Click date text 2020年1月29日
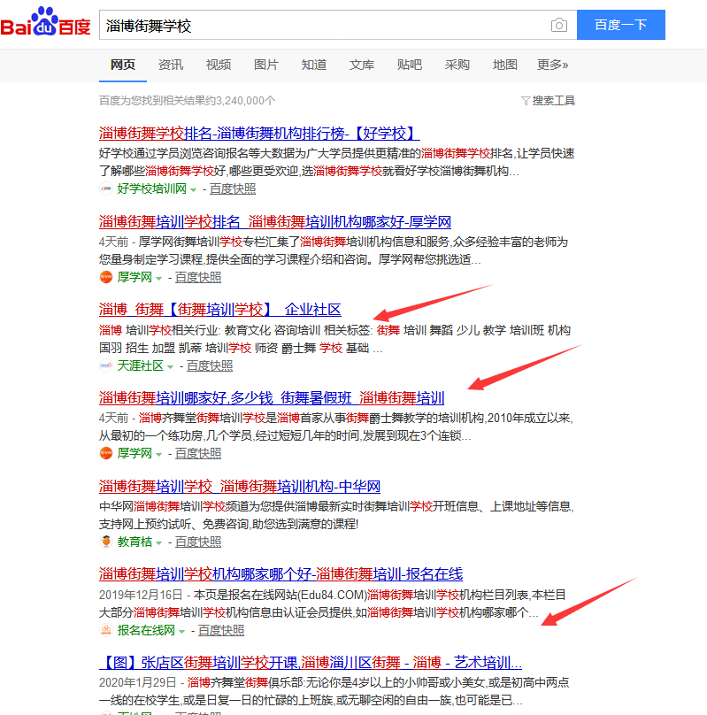 tap(138, 682)
